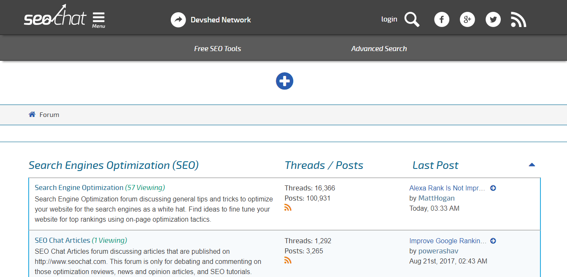
Task: Open the Facebook page icon
Action: (x=442, y=19)
